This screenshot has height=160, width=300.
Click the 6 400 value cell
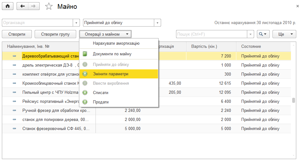(x=226, y=101)
